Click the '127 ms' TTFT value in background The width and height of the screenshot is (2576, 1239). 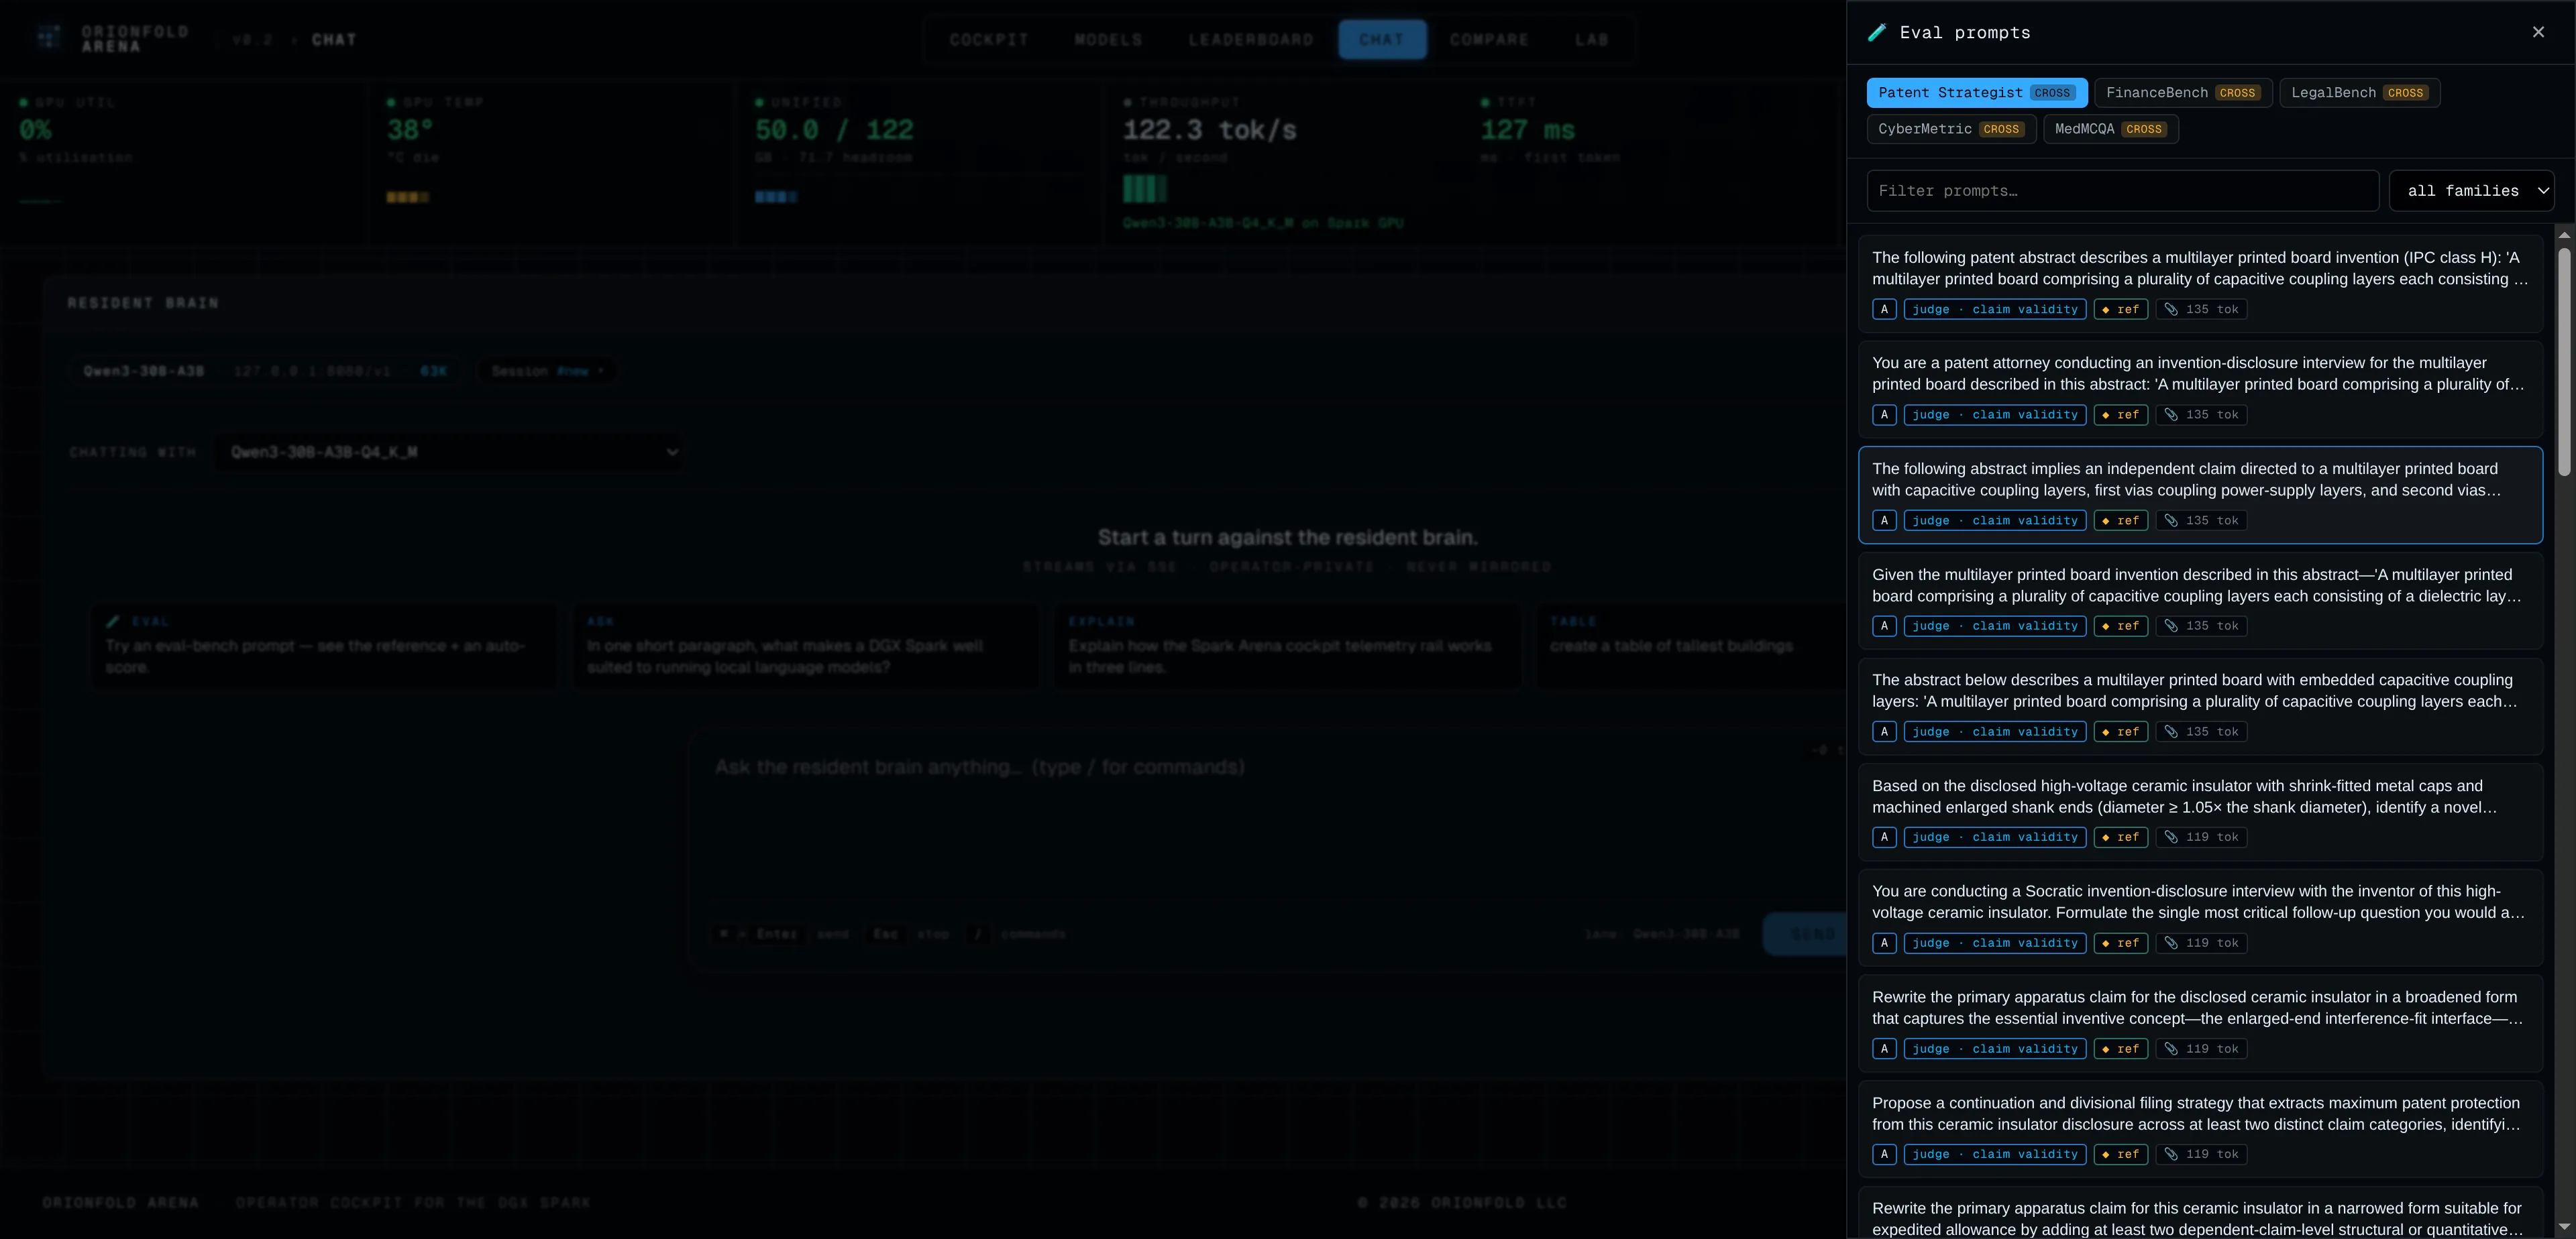point(1527,130)
